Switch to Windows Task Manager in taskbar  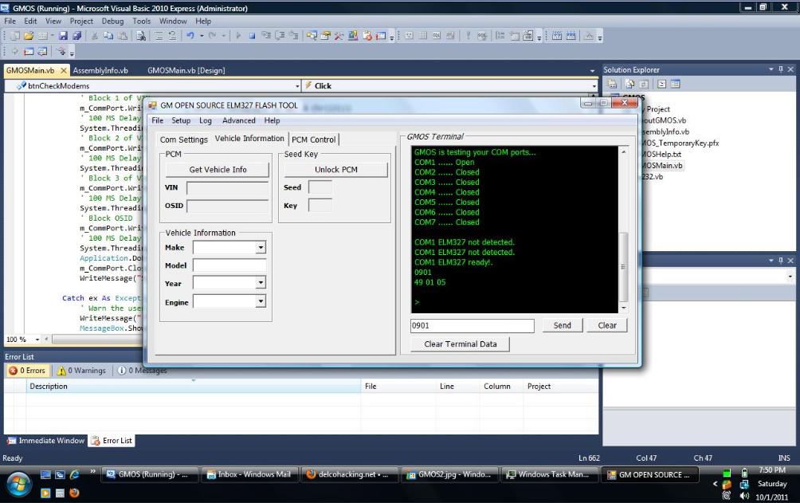[x=548, y=474]
